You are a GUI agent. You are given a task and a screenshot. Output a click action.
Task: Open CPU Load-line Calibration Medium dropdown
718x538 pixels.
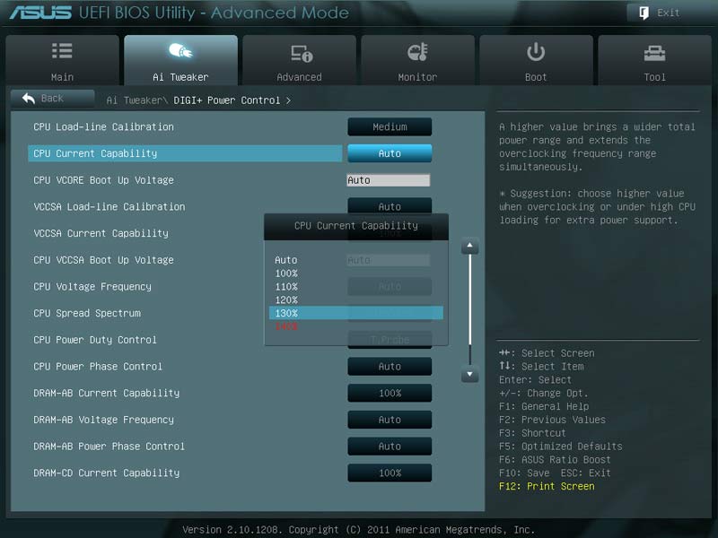[390, 126]
